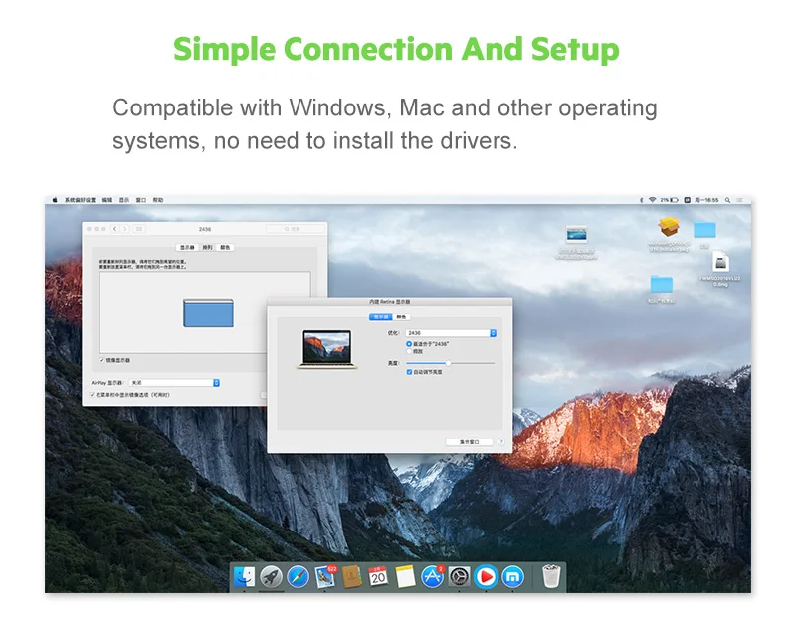Toggle the 镜像显示器 mirror checkbox
Image resolution: width=796 pixels, height=637 pixels.
[x=102, y=360]
